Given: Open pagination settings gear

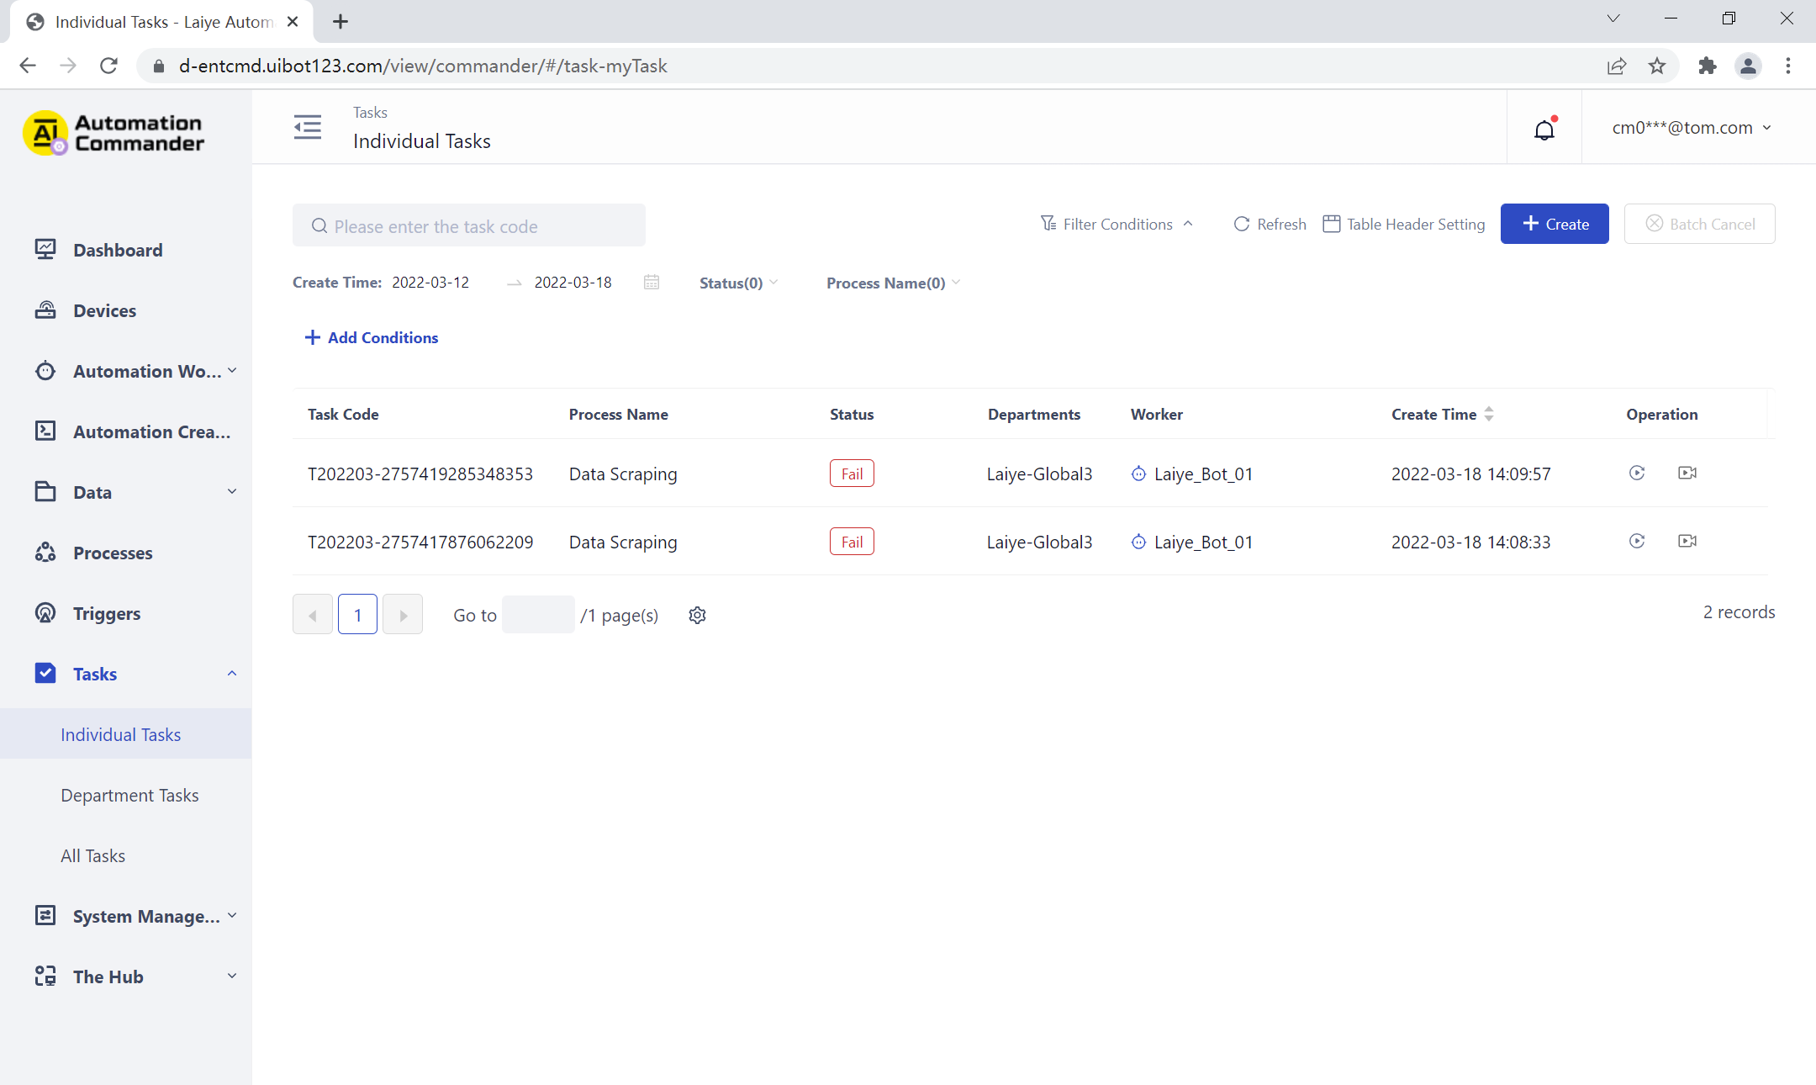Looking at the screenshot, I should click(697, 616).
